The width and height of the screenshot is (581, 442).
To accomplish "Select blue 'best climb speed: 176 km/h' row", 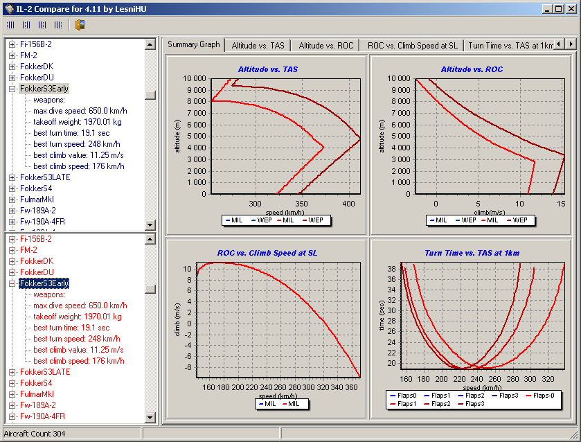I will tap(79, 166).
